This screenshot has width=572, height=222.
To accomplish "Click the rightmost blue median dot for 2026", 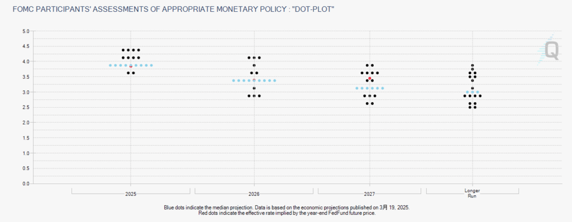I will click(x=275, y=80).
